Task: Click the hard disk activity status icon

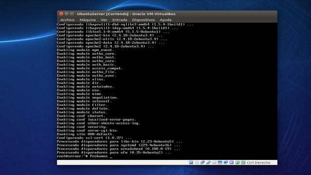Action: pyautogui.click(x=191, y=162)
